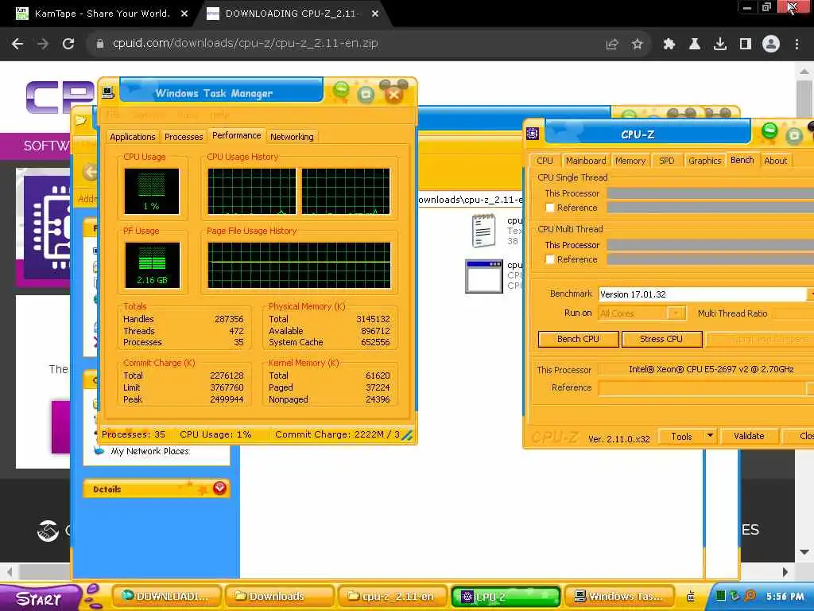
Task: Click Explorer folder title bar icon
Action: [80, 121]
